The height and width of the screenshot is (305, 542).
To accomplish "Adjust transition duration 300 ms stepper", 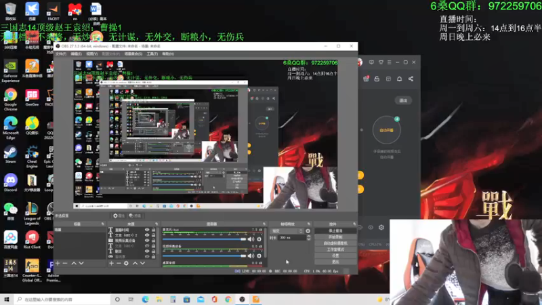I will [309, 238].
